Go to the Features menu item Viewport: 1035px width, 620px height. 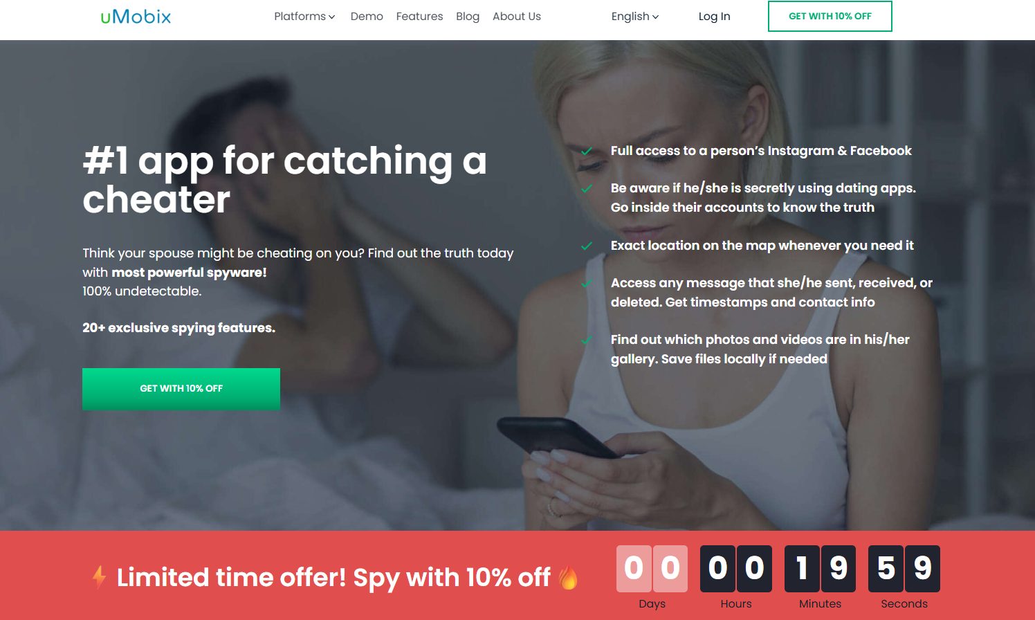point(419,17)
